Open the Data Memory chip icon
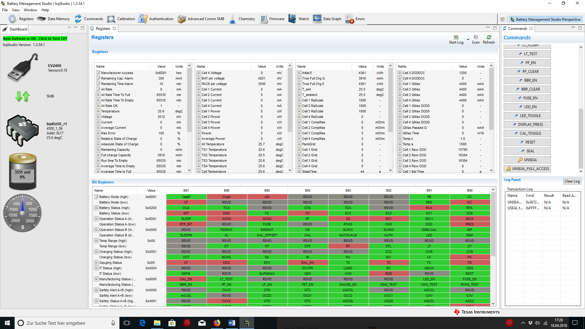Viewport: 585px width, 329px height. pos(41,19)
